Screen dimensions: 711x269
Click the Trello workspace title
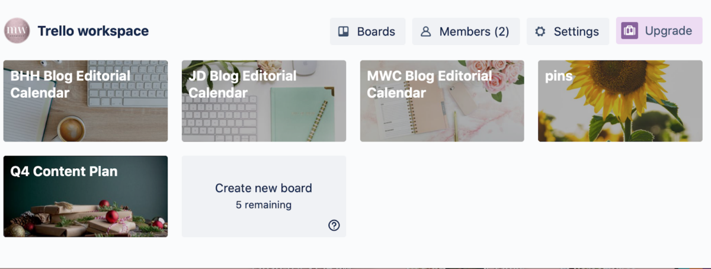click(93, 31)
